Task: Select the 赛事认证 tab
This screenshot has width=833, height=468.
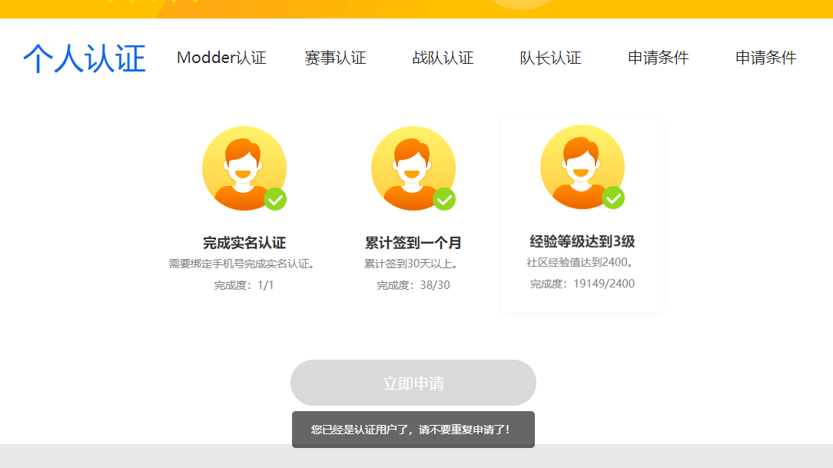Action: (335, 58)
